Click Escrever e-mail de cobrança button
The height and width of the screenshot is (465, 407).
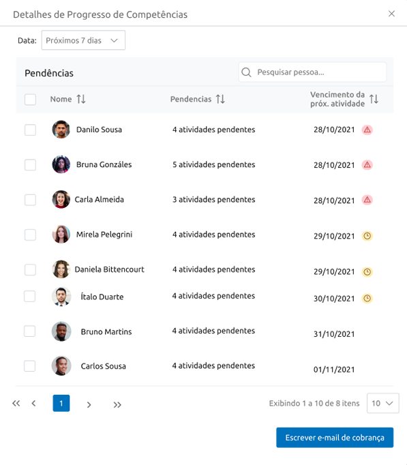[x=335, y=438]
